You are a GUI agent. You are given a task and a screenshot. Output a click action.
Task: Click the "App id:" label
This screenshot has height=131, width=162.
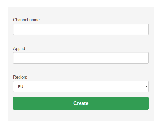(19, 49)
